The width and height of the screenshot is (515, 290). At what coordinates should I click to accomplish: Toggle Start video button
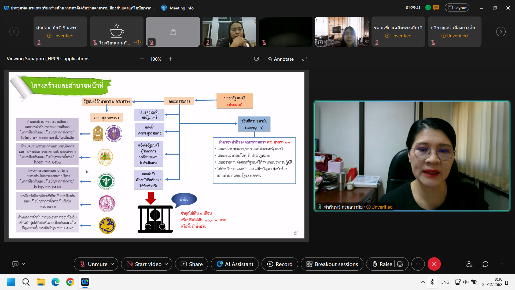[144, 264]
